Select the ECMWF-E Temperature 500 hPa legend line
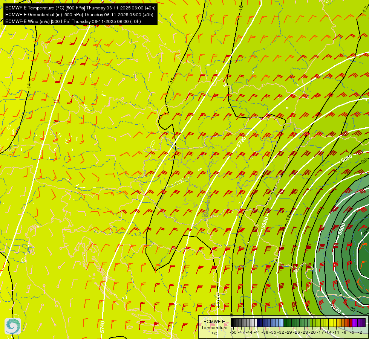369x339 pixels. tap(80, 8)
